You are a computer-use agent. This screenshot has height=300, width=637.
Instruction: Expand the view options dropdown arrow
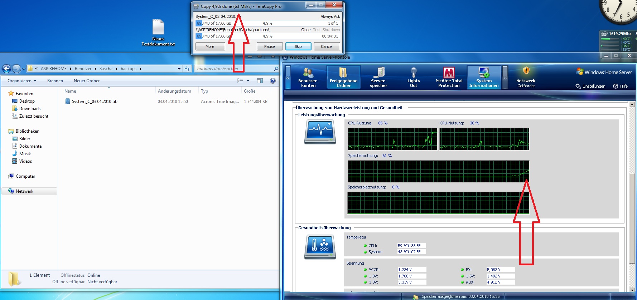pos(248,81)
